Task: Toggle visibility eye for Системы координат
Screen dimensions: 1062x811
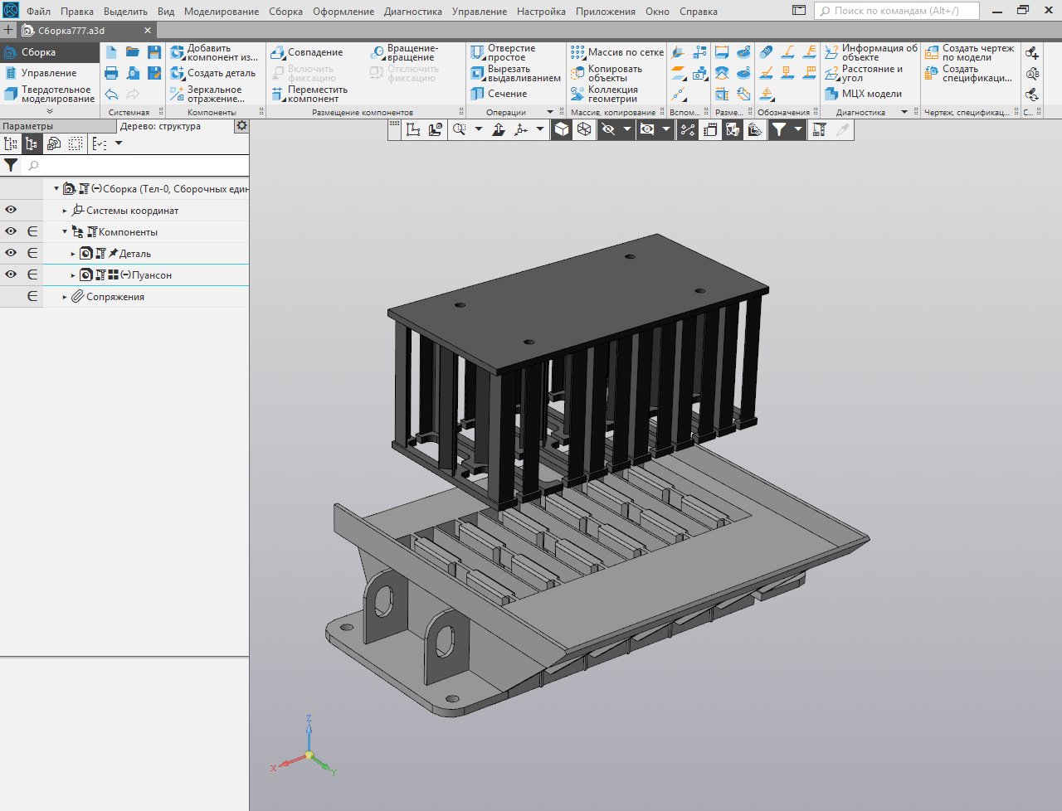Action: point(11,210)
